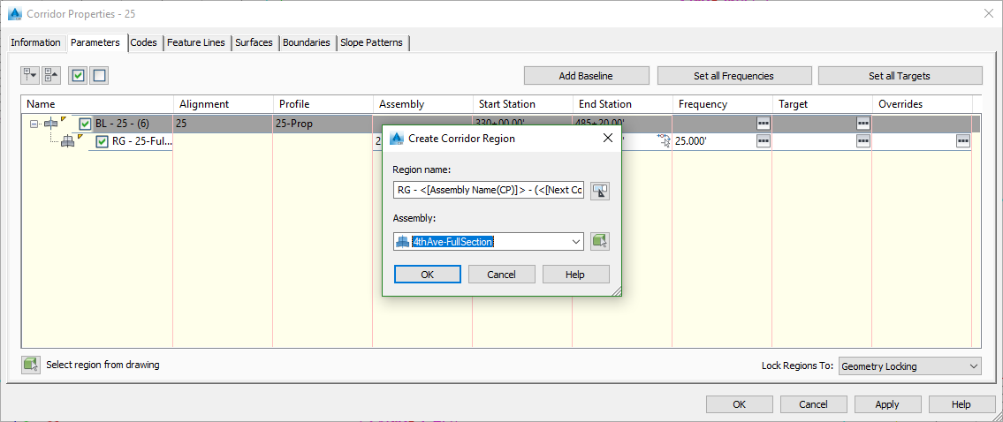Pick assembly from drawing icon in dialog
This screenshot has height=422, width=1003.
click(600, 242)
